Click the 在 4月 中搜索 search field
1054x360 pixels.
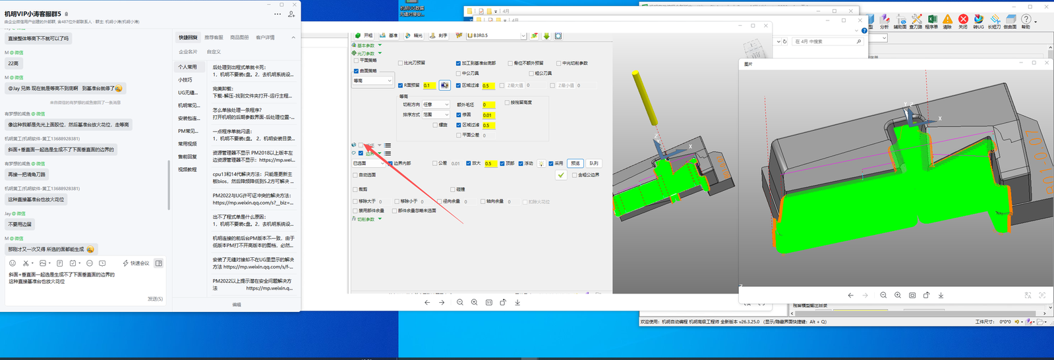tap(827, 41)
